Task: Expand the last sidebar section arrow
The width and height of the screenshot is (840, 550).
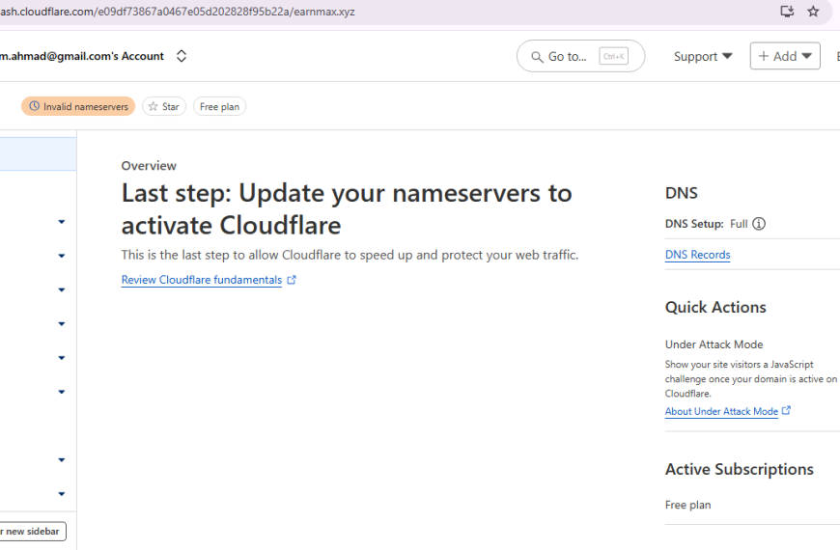Action: pyautogui.click(x=62, y=494)
